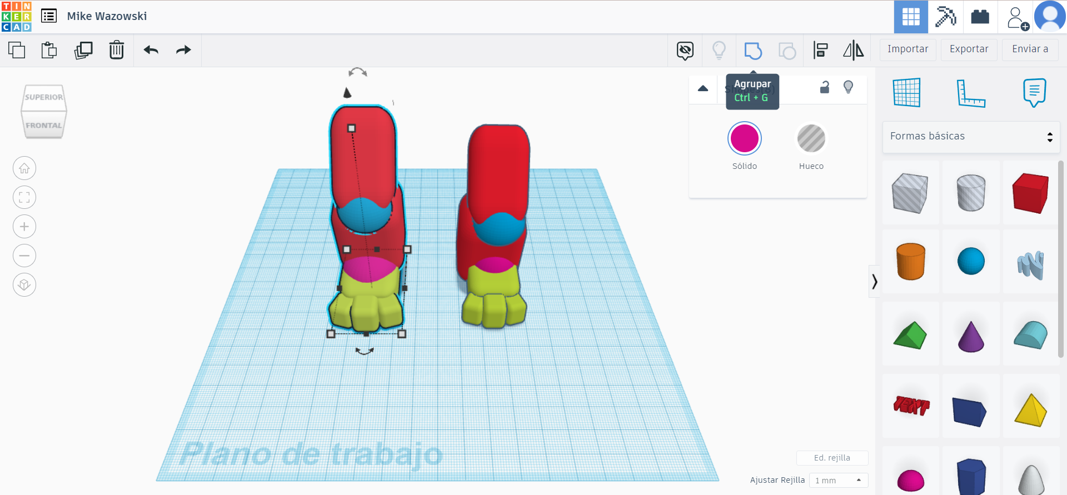Pick the teal Round Roof shape

point(1031,335)
